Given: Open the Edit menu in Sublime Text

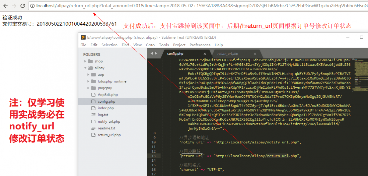Looking at the screenshot, I should point(94,45).
